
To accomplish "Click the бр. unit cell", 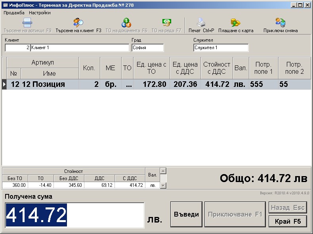I will click(111, 84).
